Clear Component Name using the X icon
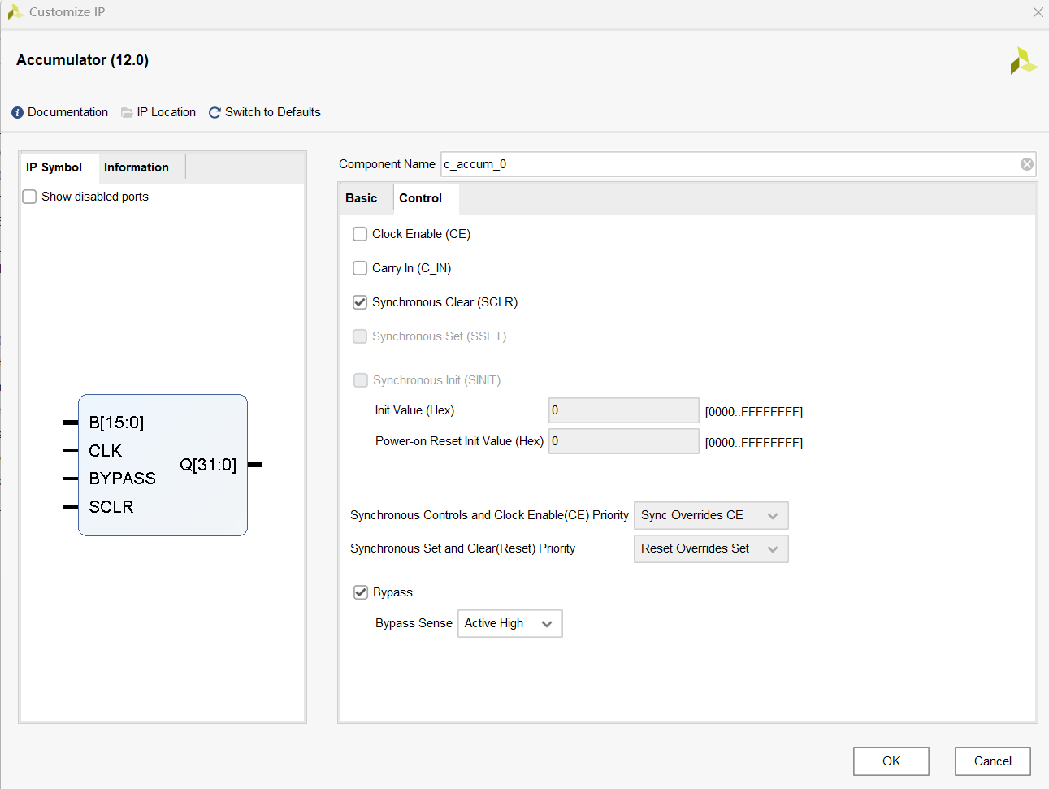 coord(1026,163)
